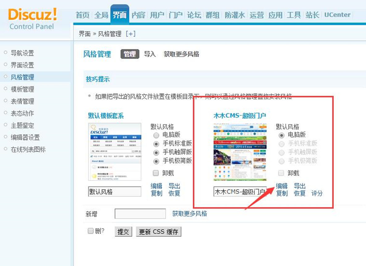Image resolution: width=366 pixels, height=266 pixels.
Task: Click the 木木CMS-超级门户 name text field
Action: [240, 192]
